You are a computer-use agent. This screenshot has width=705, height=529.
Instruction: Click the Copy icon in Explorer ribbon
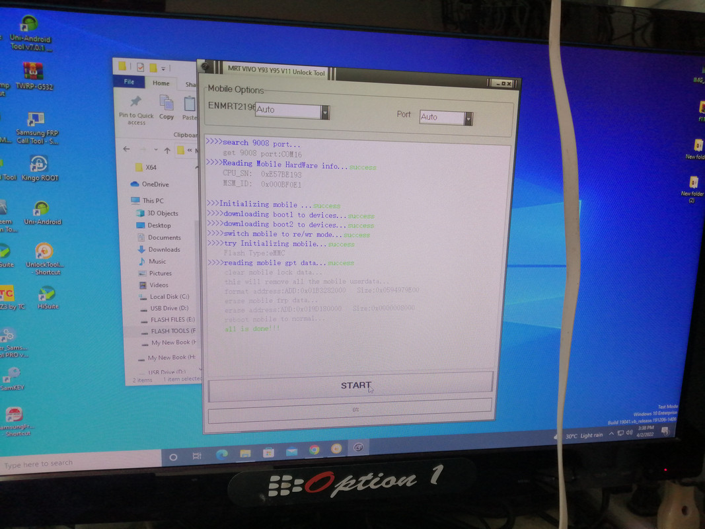(x=167, y=107)
